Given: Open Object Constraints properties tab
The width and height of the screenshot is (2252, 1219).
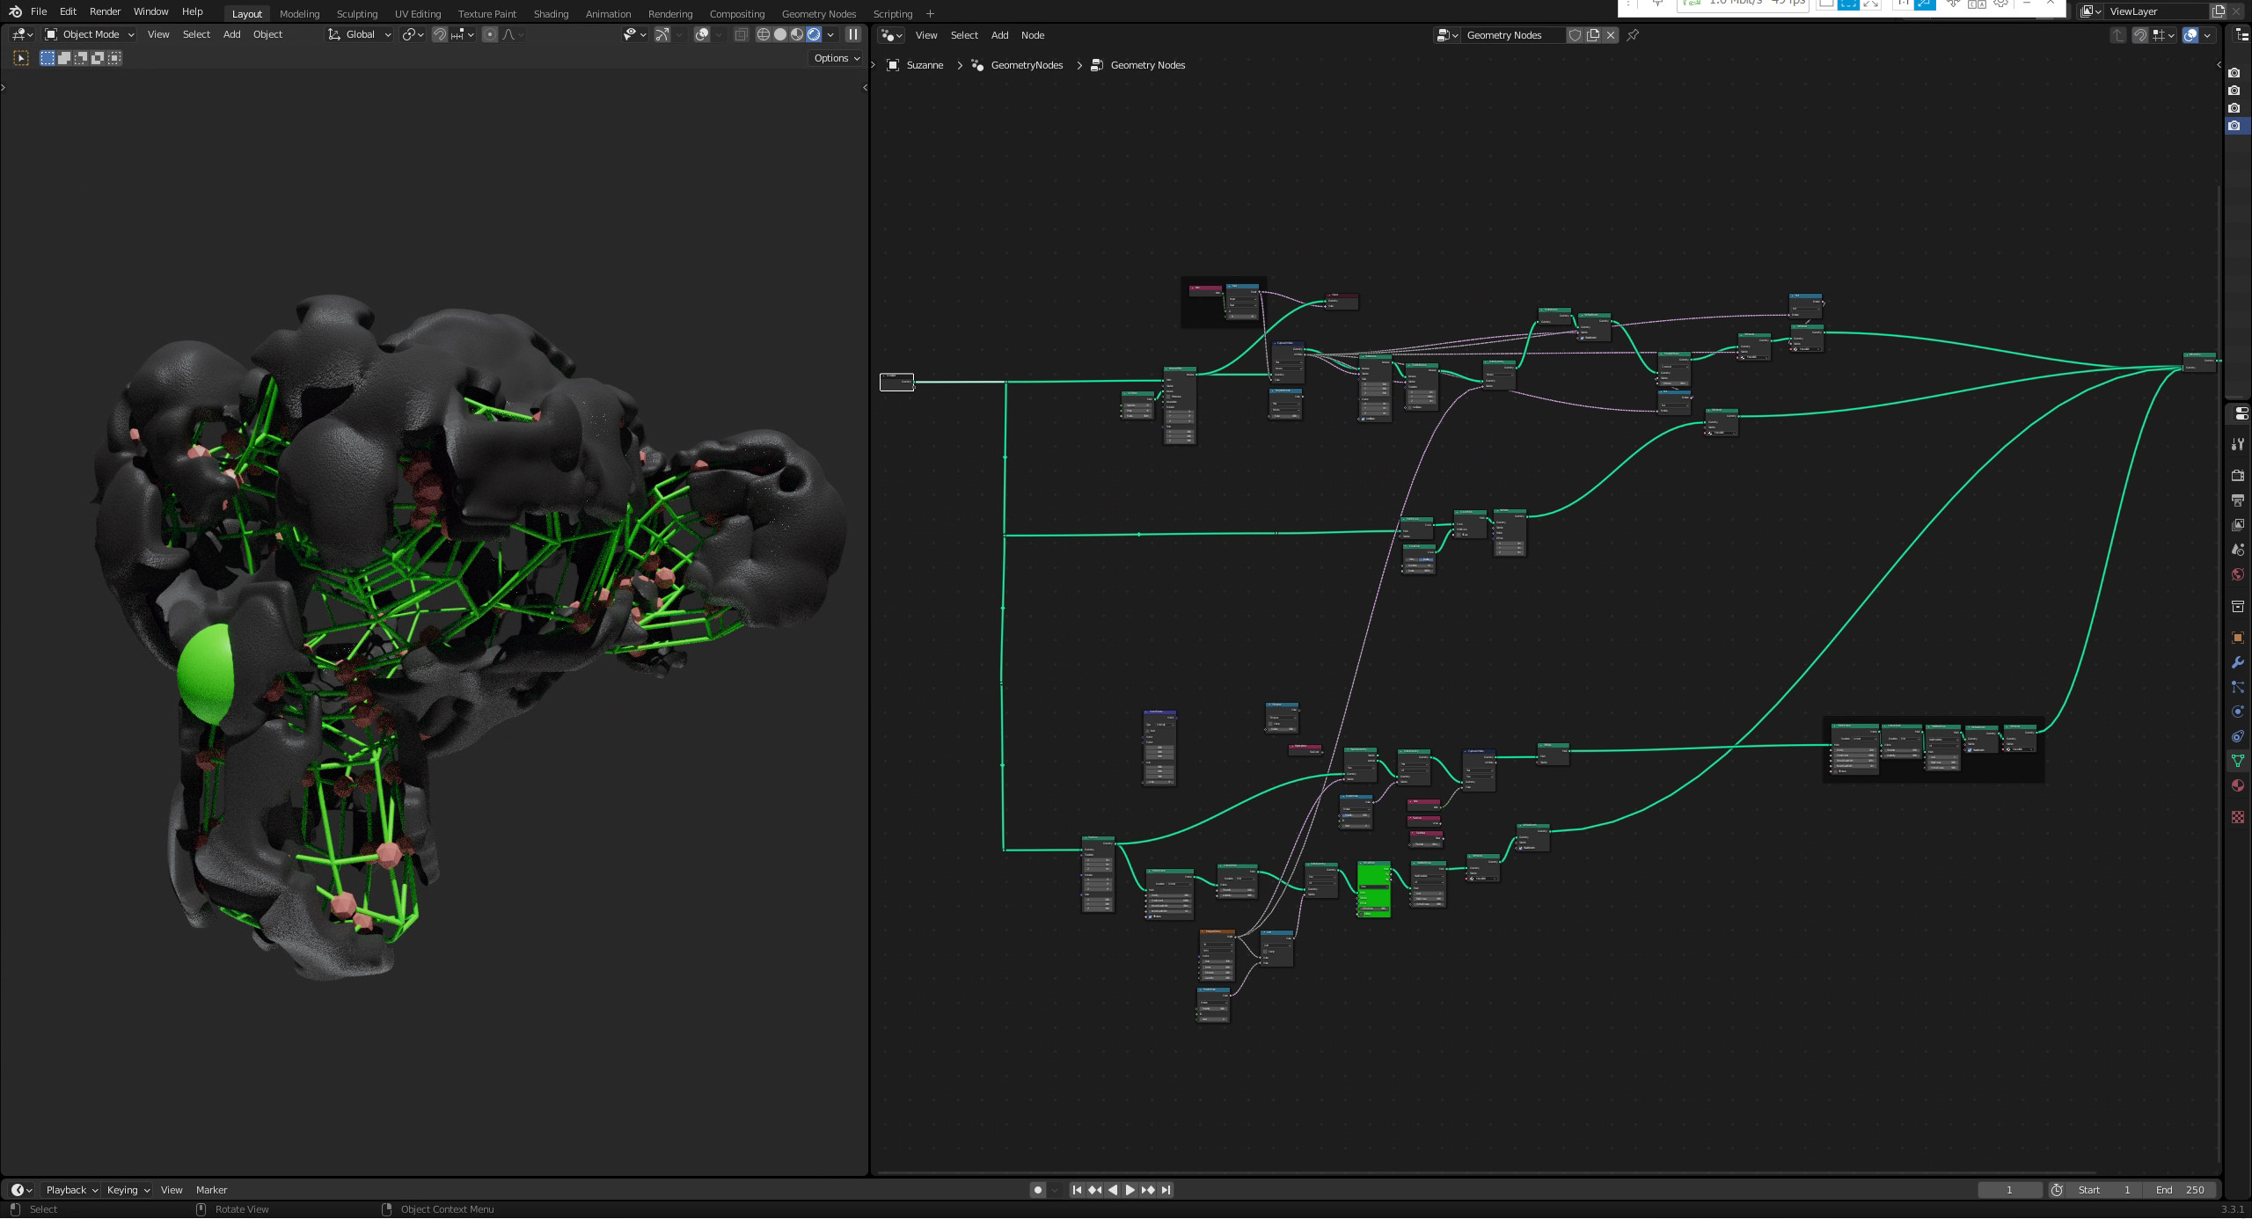Looking at the screenshot, I should (x=2238, y=736).
